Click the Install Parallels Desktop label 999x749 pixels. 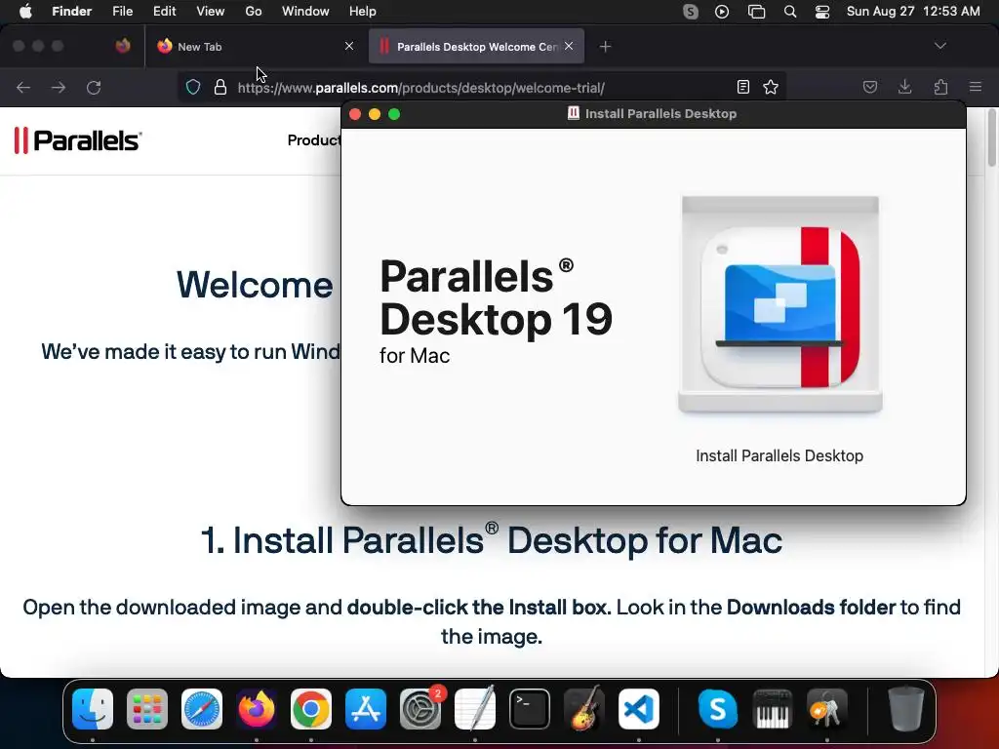779,456
